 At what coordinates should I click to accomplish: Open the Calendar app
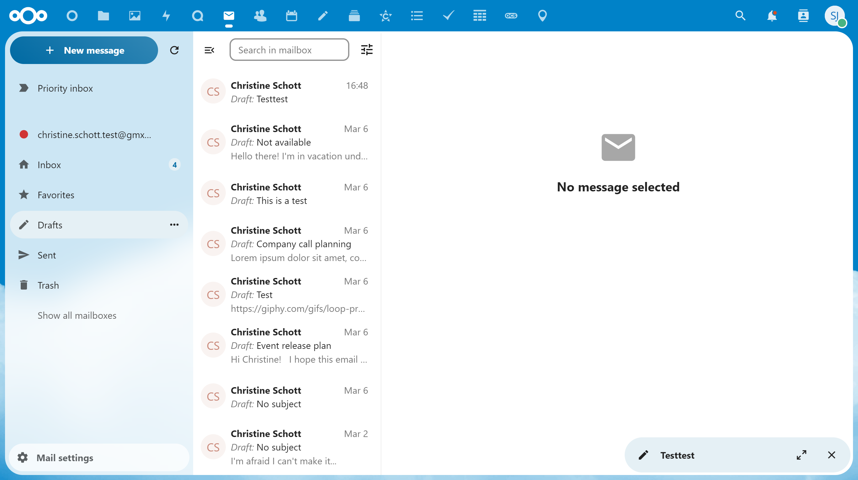(291, 16)
